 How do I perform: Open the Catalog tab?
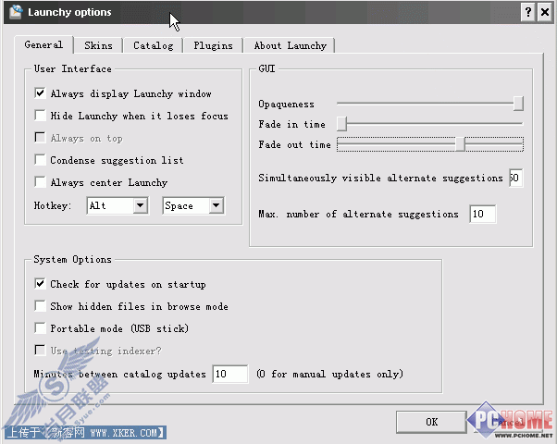tap(153, 46)
